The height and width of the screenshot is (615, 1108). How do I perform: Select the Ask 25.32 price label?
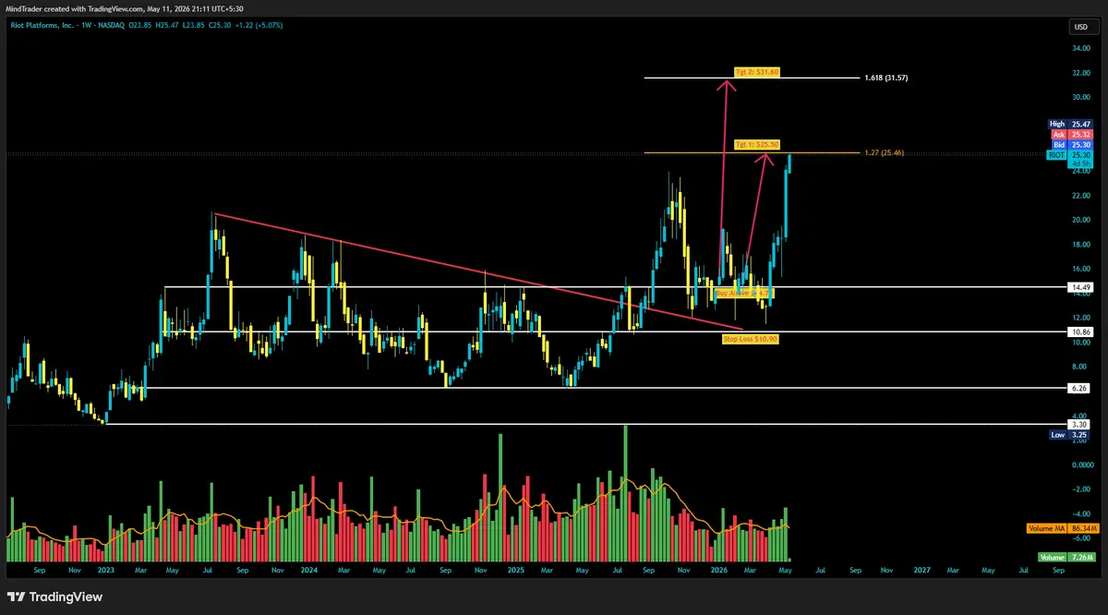pyautogui.click(x=1071, y=135)
